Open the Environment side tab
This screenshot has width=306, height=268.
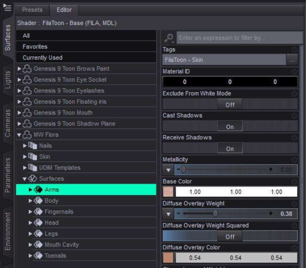pyautogui.click(x=7, y=231)
